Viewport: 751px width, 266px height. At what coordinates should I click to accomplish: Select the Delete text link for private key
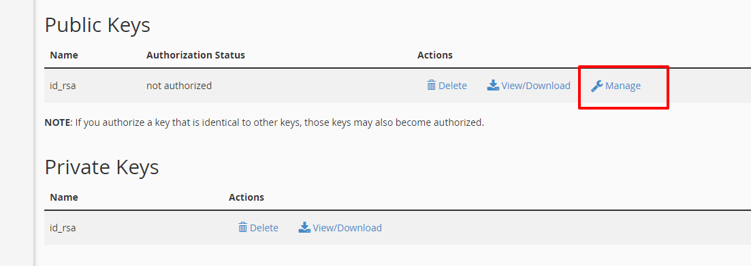tap(264, 228)
